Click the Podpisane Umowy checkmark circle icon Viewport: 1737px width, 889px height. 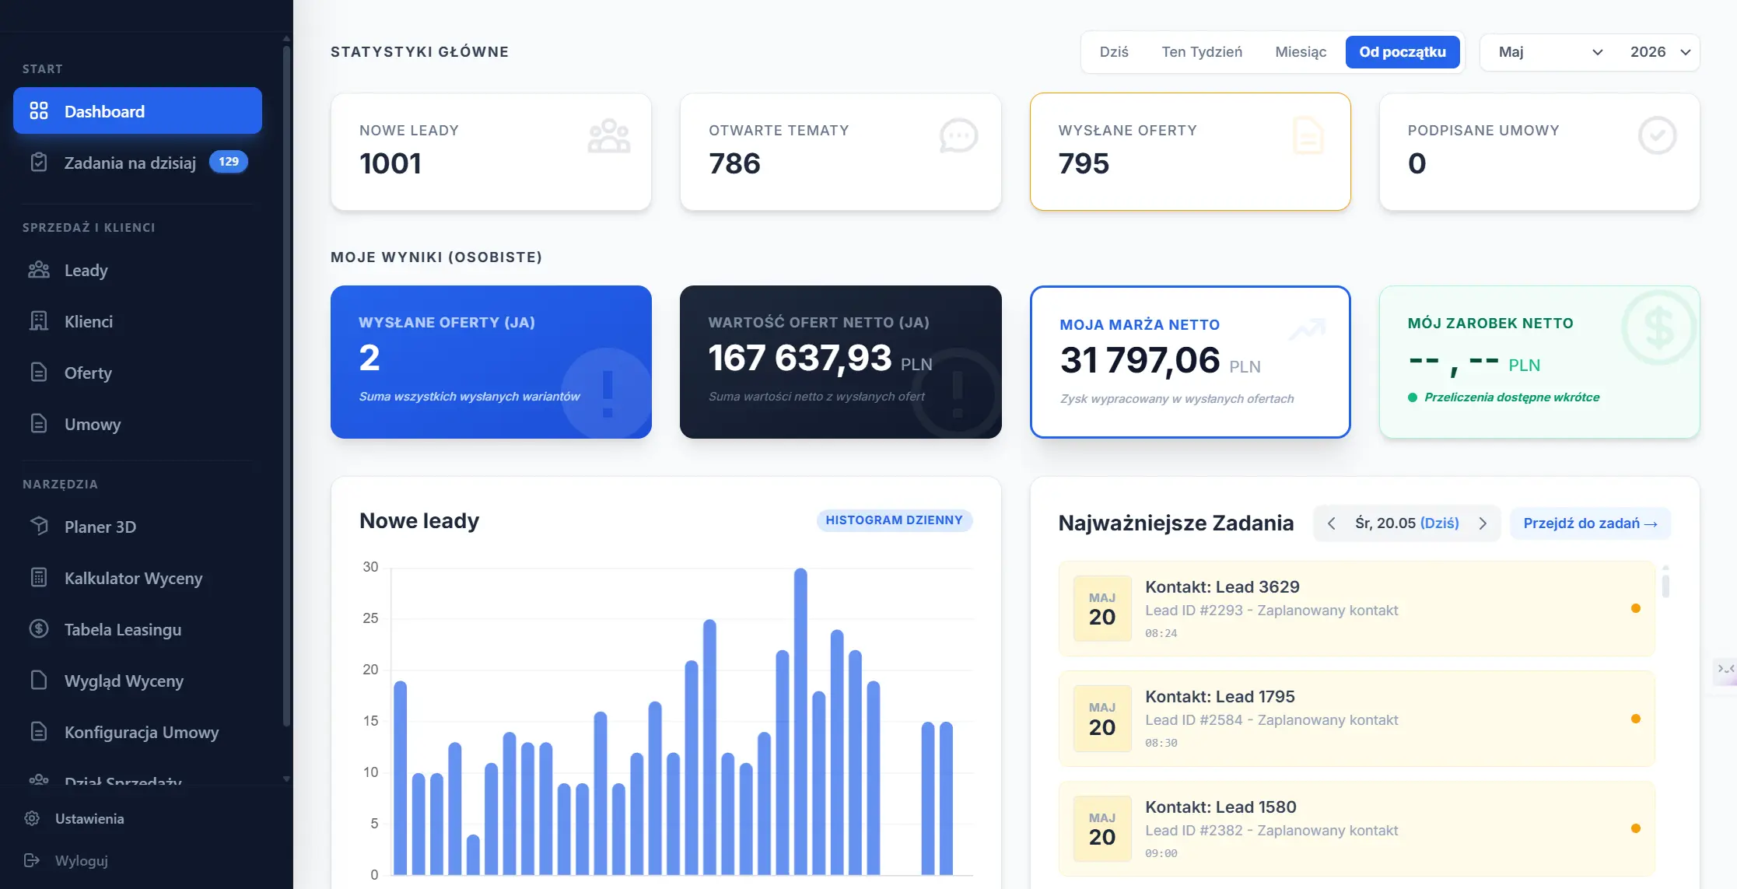coord(1657,136)
